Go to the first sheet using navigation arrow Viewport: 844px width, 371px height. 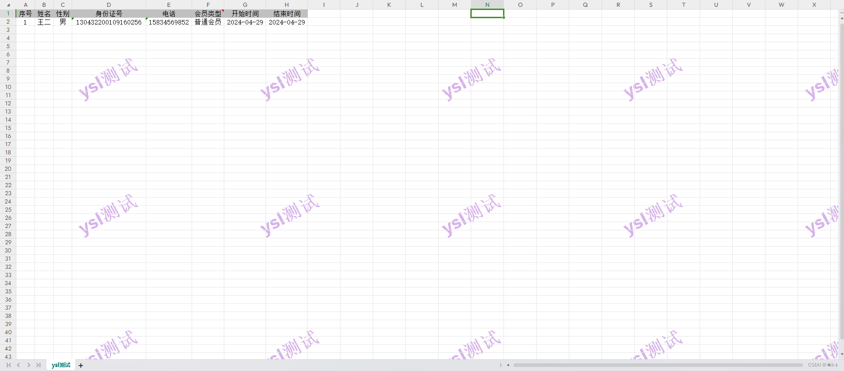click(x=9, y=365)
